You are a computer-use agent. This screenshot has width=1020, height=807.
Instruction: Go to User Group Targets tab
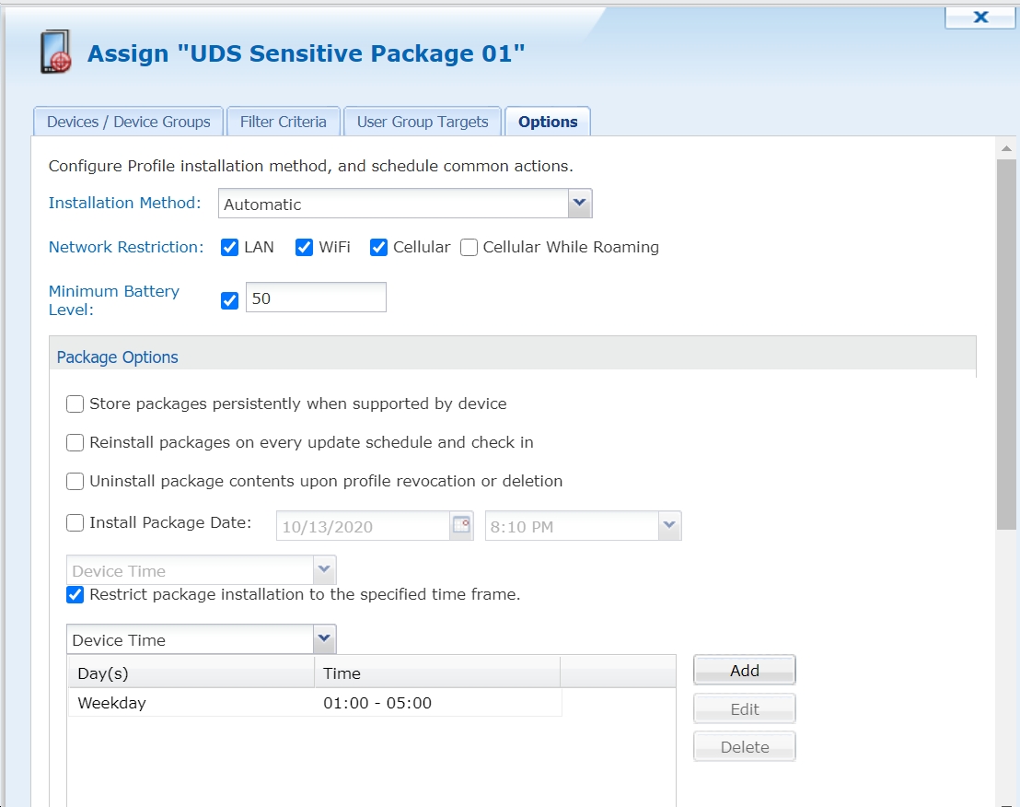423,122
